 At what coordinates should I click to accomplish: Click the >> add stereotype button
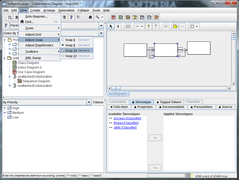pyautogui.click(x=155, y=138)
